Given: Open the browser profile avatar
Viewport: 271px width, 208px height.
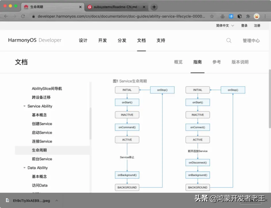Looking at the screenshot, I should tap(256, 16).
